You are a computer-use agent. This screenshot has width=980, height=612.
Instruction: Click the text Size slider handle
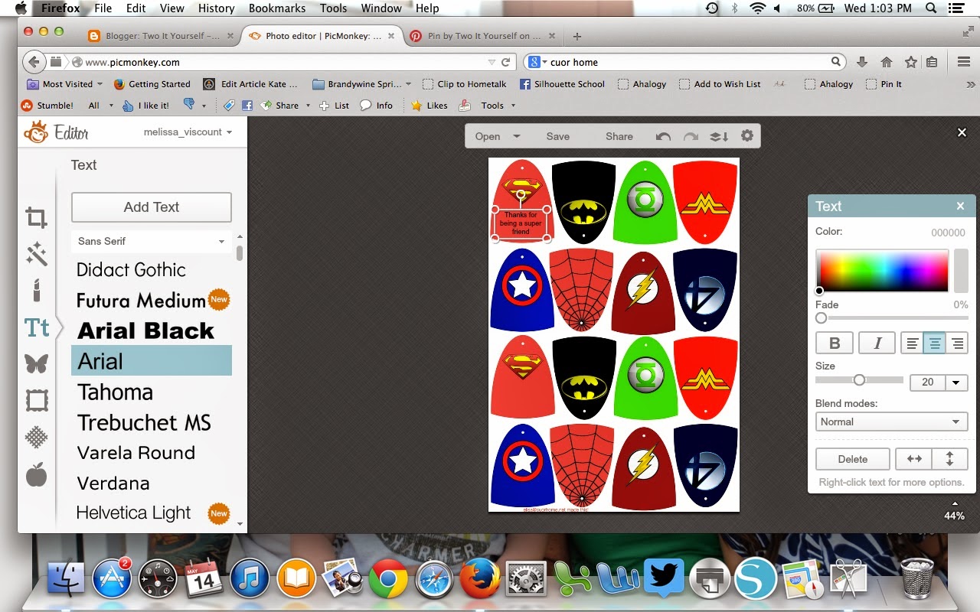pyautogui.click(x=859, y=380)
